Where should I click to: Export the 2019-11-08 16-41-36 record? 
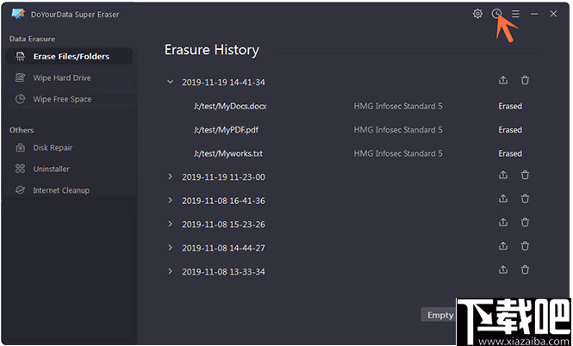point(503,199)
